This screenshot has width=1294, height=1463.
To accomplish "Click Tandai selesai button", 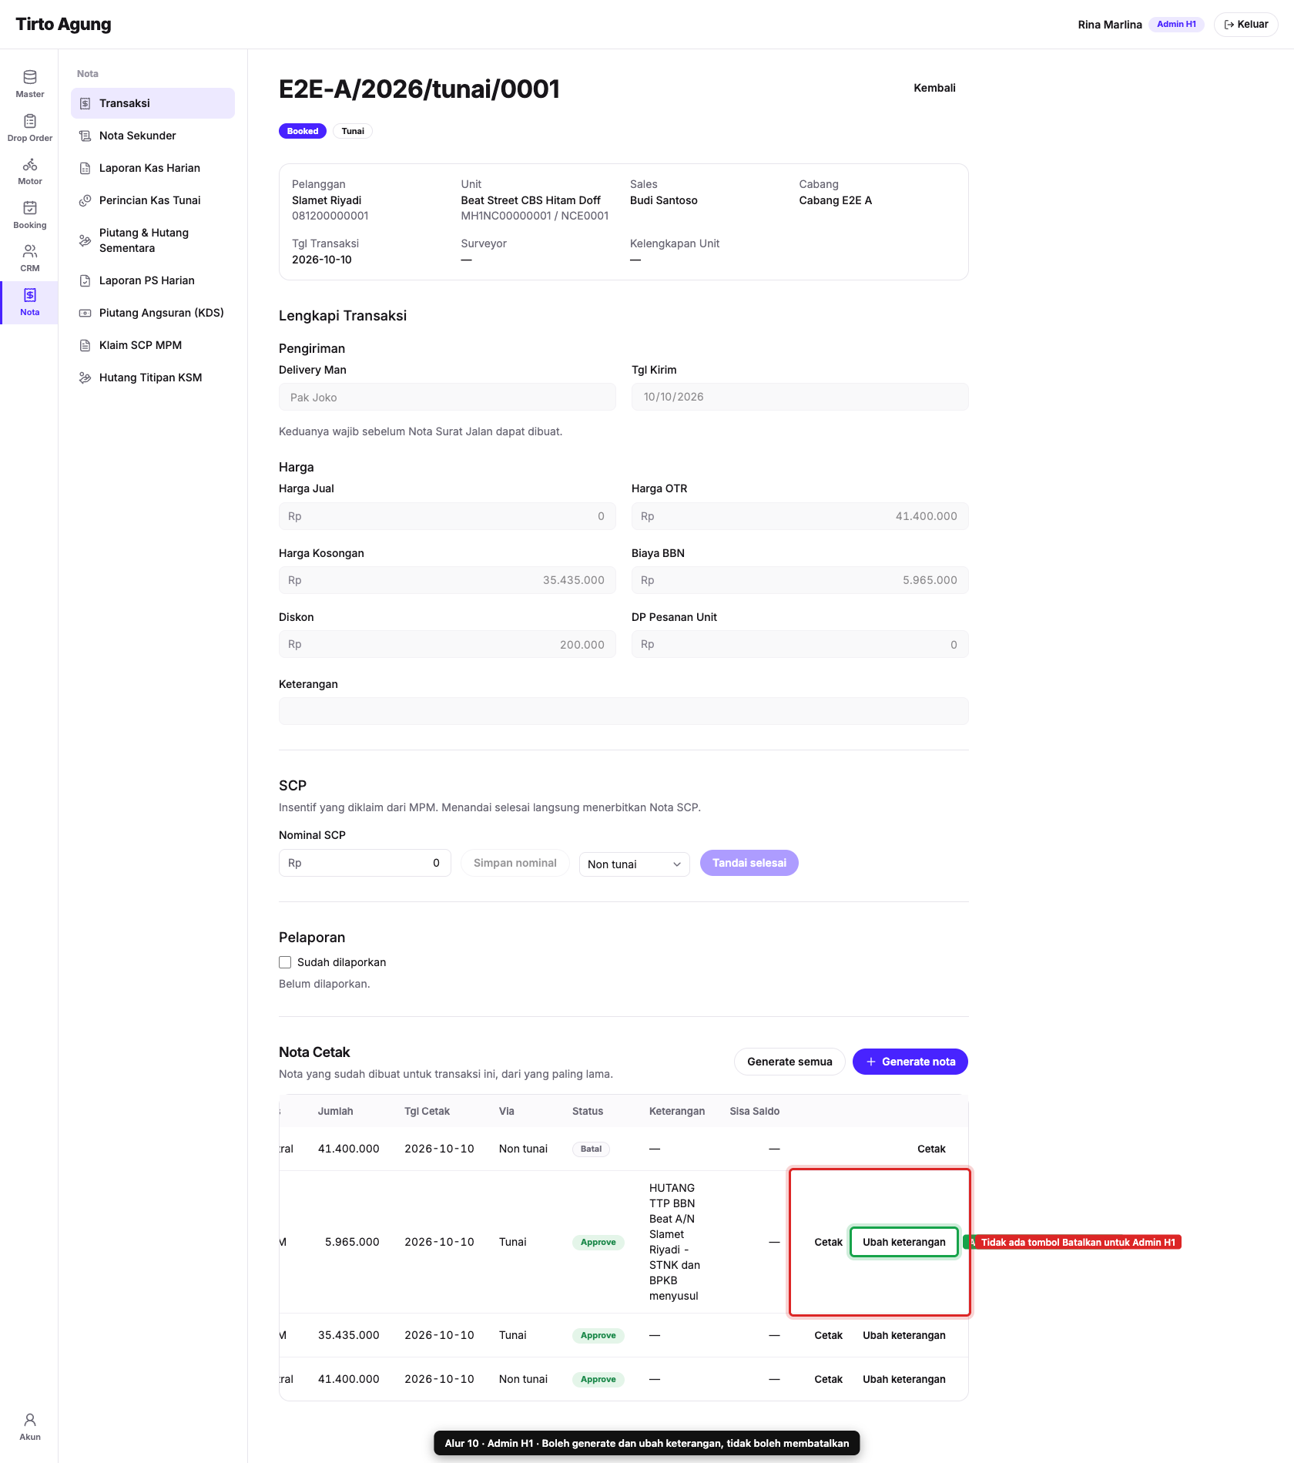I will click(x=749, y=863).
